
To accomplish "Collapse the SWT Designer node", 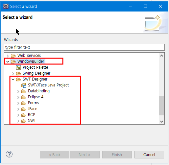I will point(13,79).
